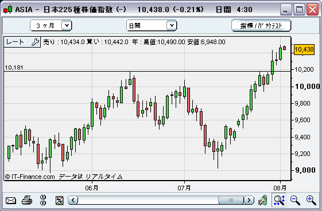Zoom out with minus magnifier
Image resolution: width=322 pixels, height=211 pixels.
tap(295, 200)
